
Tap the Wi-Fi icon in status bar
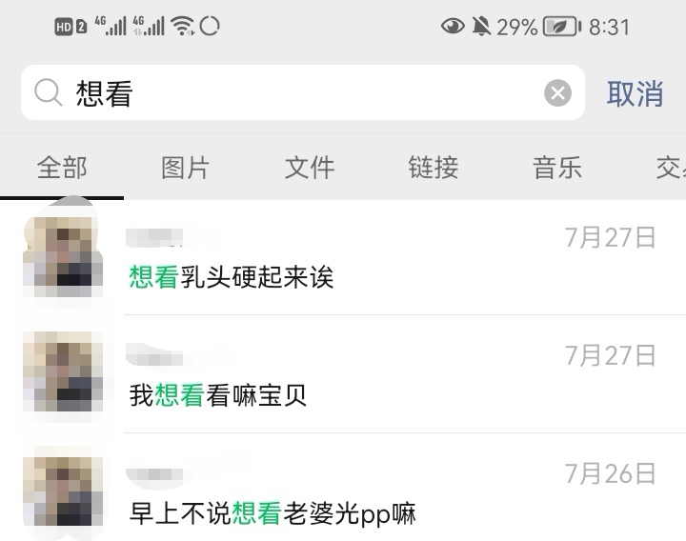182,26
